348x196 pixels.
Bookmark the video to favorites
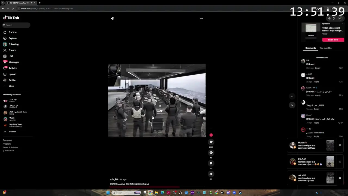(211, 163)
